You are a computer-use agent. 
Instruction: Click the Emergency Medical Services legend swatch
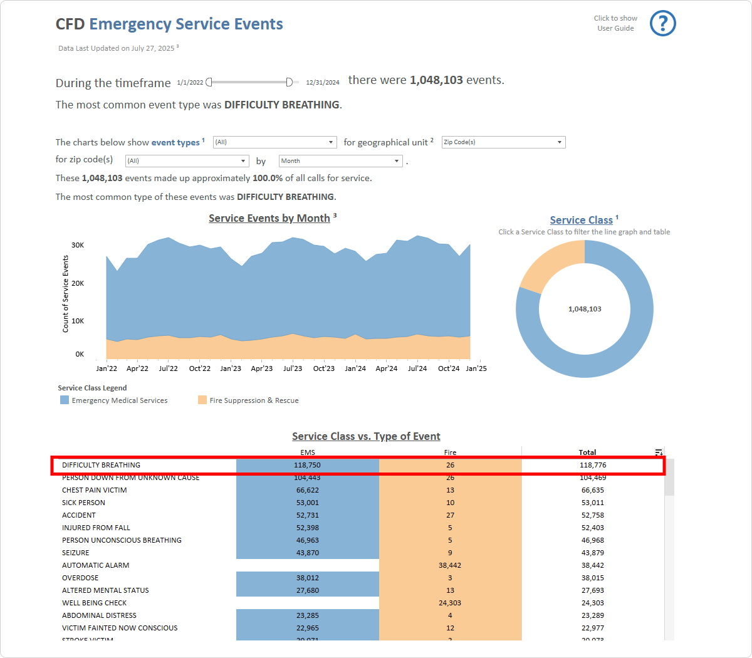(65, 400)
